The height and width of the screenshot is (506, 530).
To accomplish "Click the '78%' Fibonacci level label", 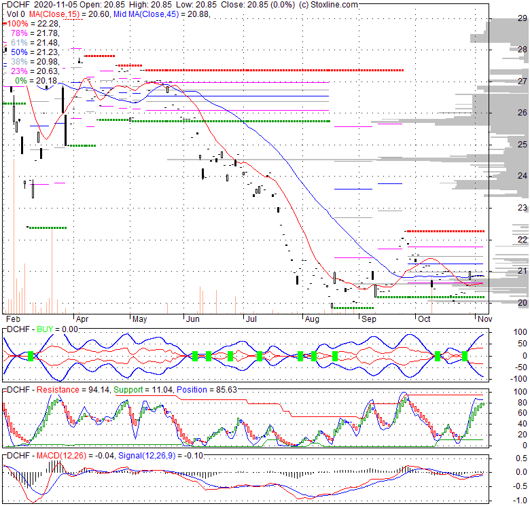I will click(x=19, y=33).
